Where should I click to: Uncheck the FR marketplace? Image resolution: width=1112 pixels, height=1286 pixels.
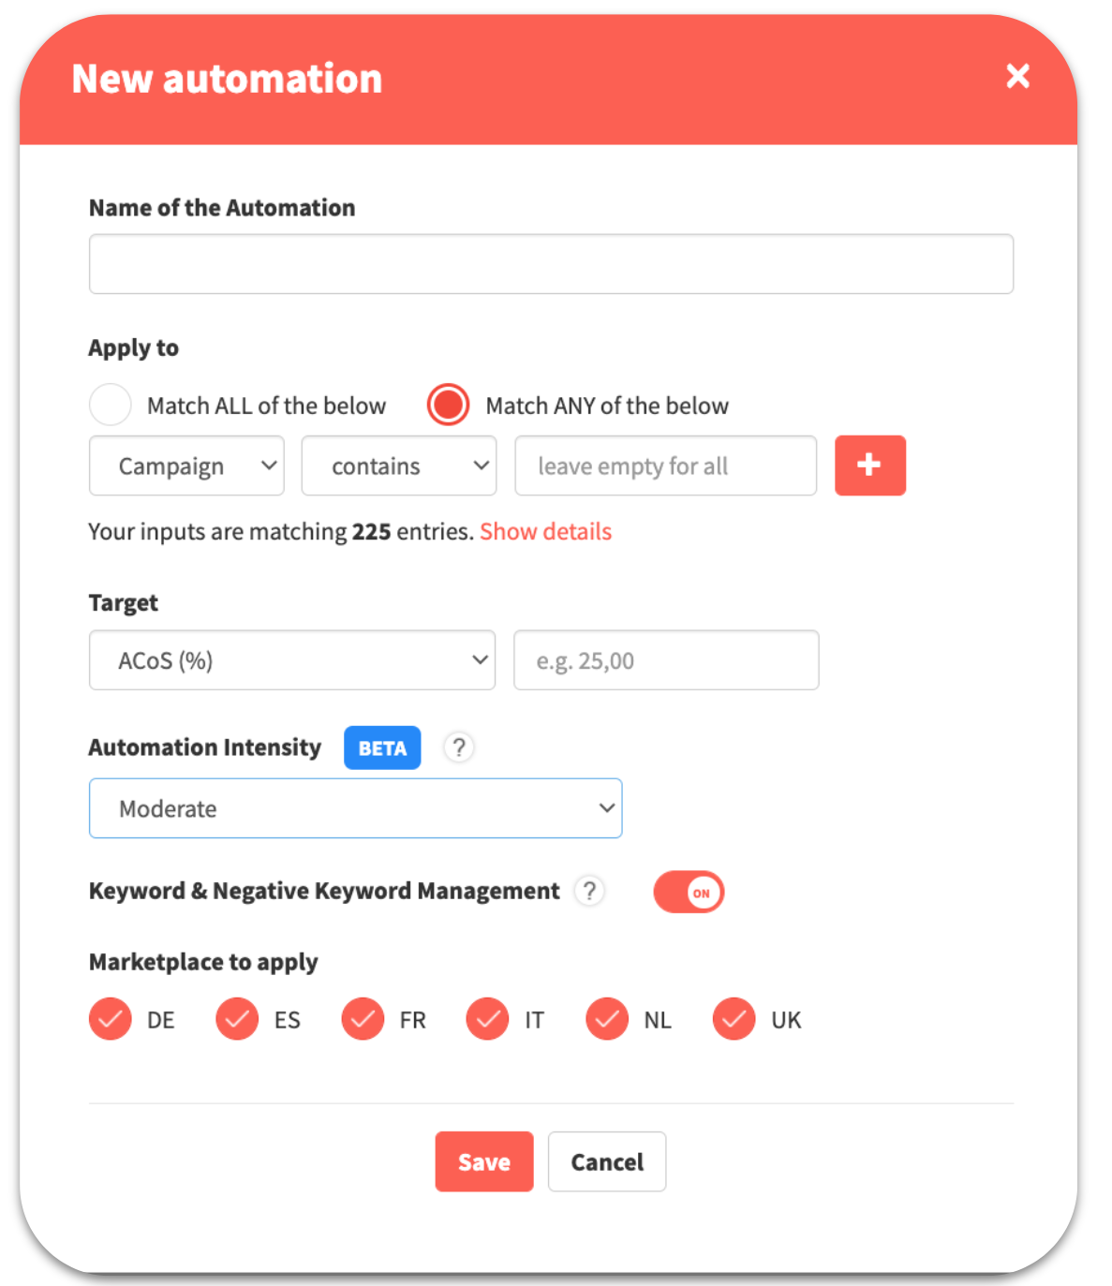point(363,1019)
